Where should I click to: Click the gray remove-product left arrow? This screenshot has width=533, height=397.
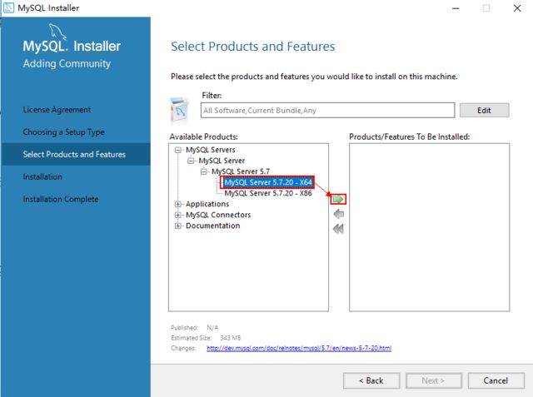[339, 214]
